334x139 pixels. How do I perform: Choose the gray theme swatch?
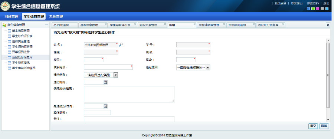pos(322,9)
